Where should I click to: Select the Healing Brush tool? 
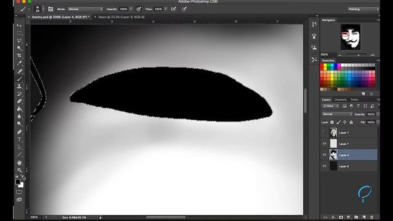pyautogui.click(x=19, y=71)
